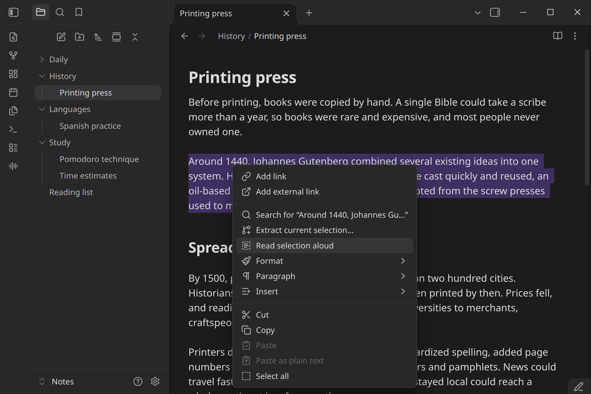591x394 pixels.
Task: Open settings gear
Action: (155, 381)
